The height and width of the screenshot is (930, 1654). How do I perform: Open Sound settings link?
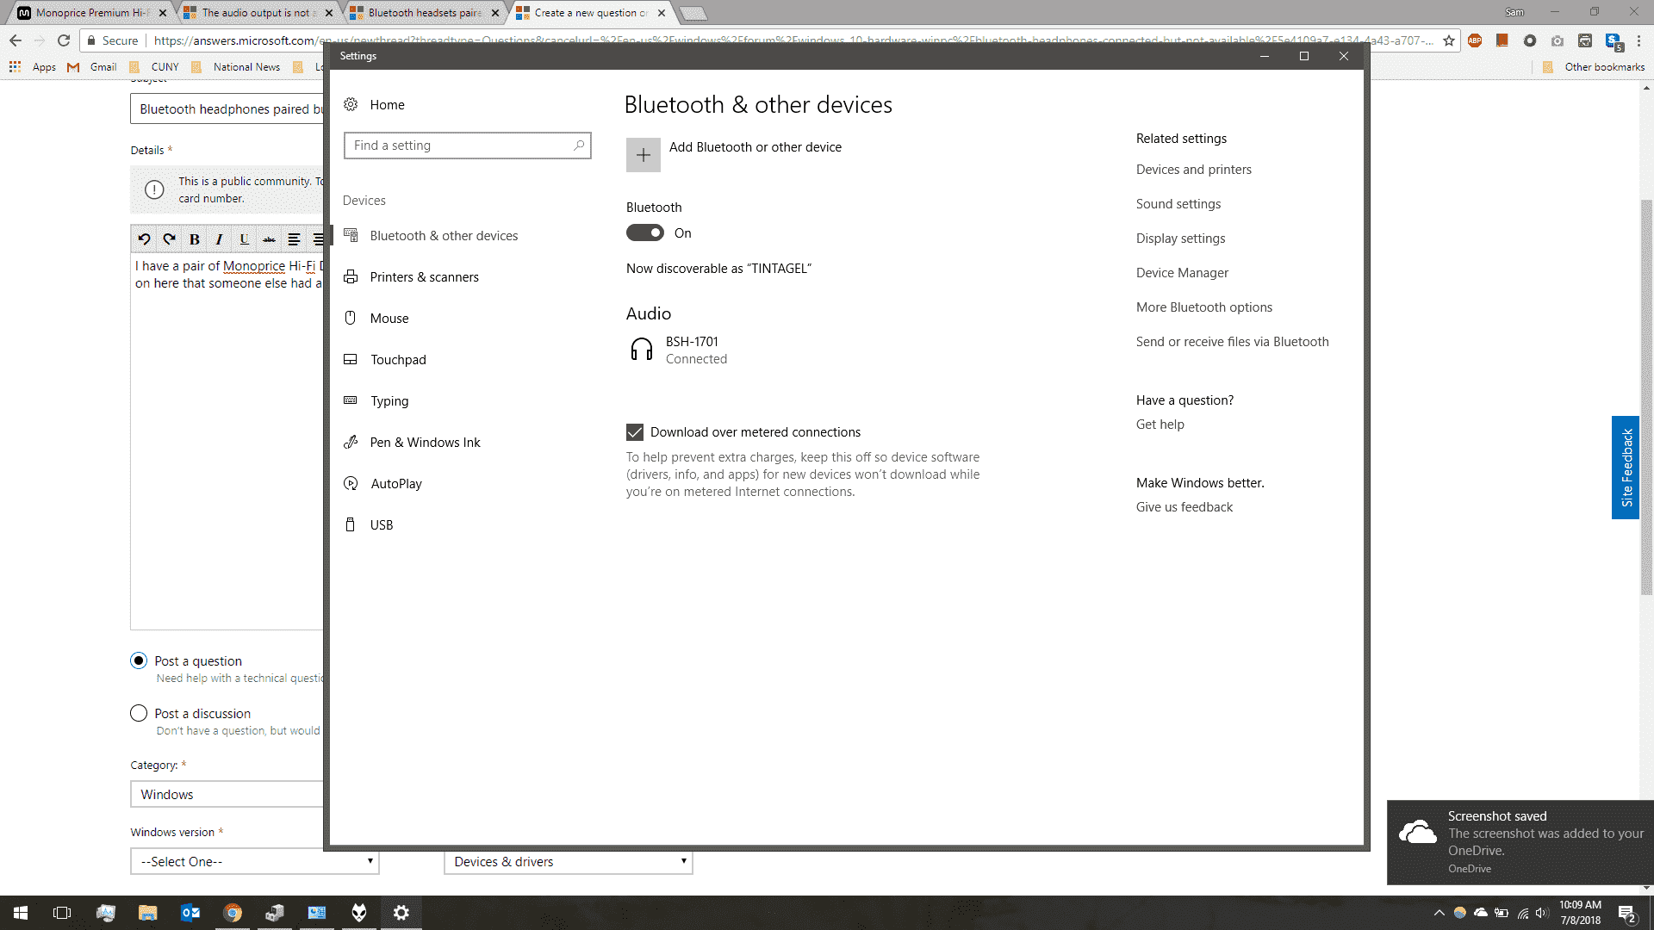click(1178, 204)
